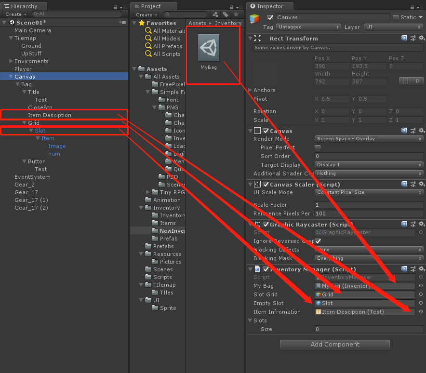Open the Layer dropdown showing UI
The width and height of the screenshot is (426, 373).
(393, 27)
